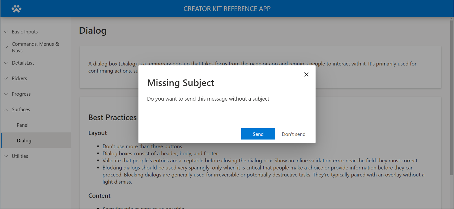Click the Missing Subject dialog title
Viewport: 454px width, 209px height.
[181, 83]
